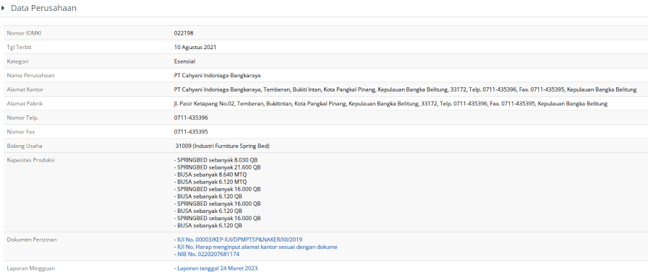Click the Bidang Usaha label
Image resolution: width=648 pixels, height=272 pixels.
pos(25,146)
